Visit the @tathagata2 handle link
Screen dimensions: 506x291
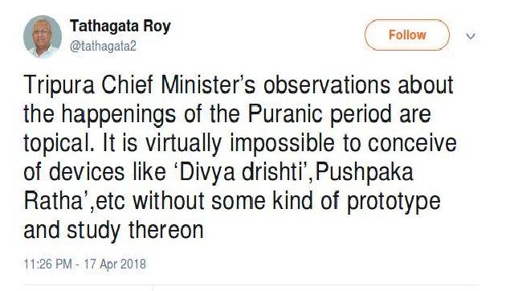click(x=103, y=47)
